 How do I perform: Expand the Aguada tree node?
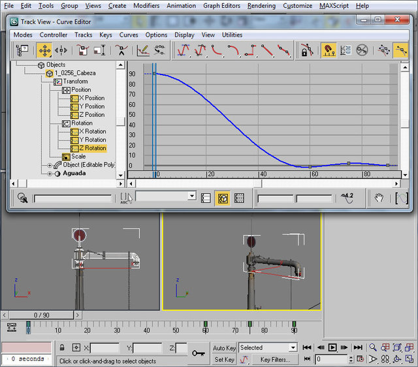coord(50,174)
